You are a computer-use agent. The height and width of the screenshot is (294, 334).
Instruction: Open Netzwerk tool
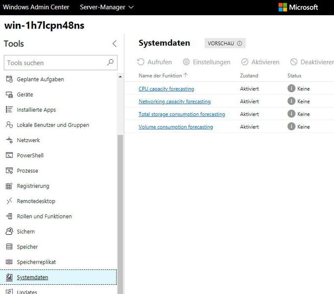(28, 140)
